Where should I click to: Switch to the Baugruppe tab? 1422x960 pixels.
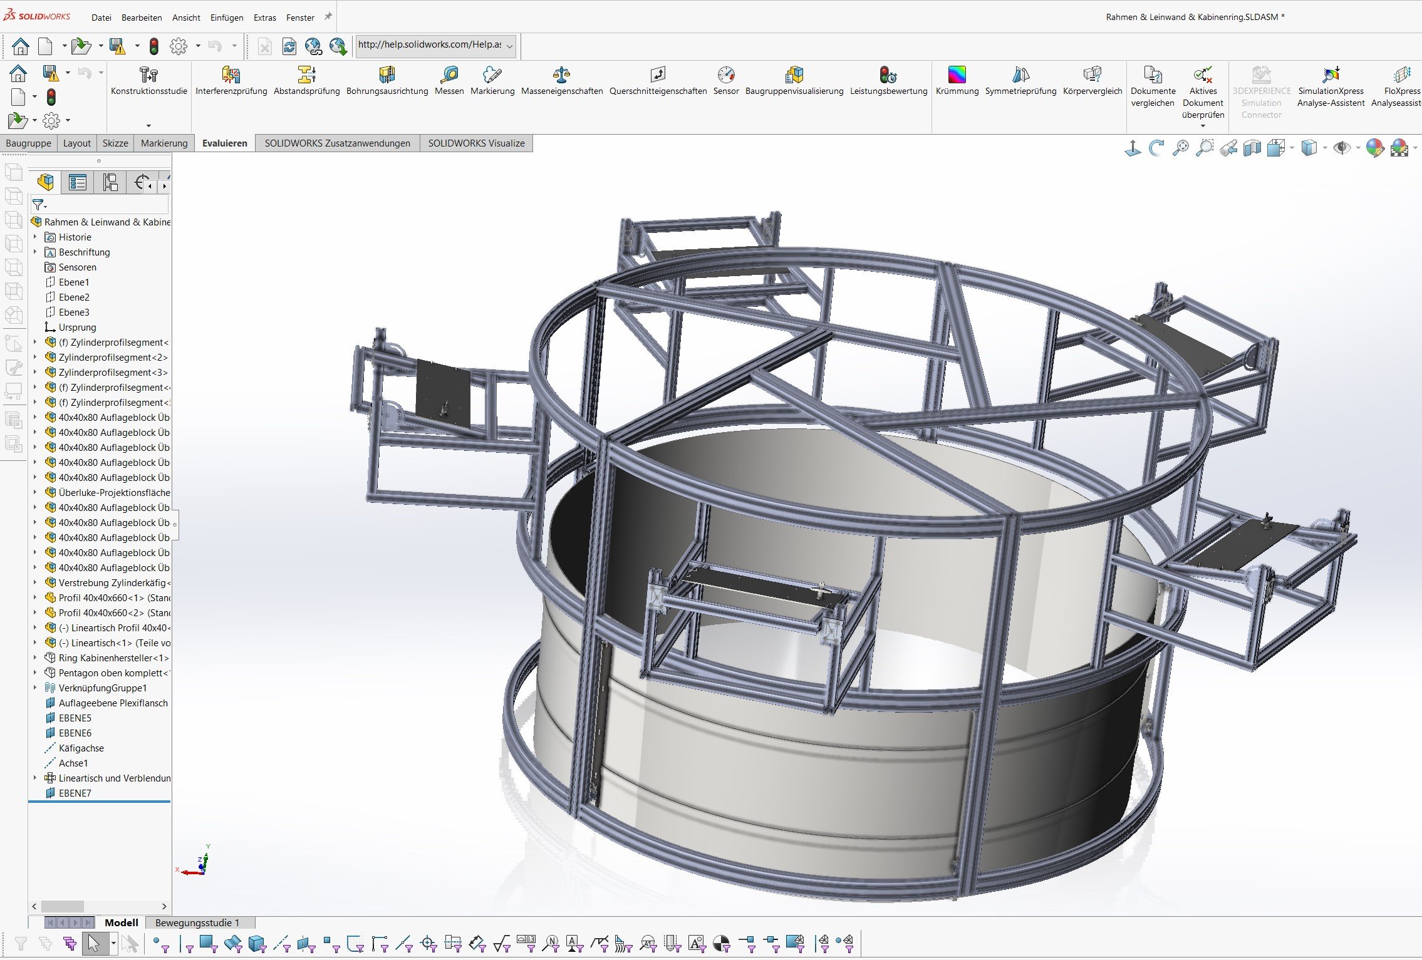pyautogui.click(x=29, y=143)
